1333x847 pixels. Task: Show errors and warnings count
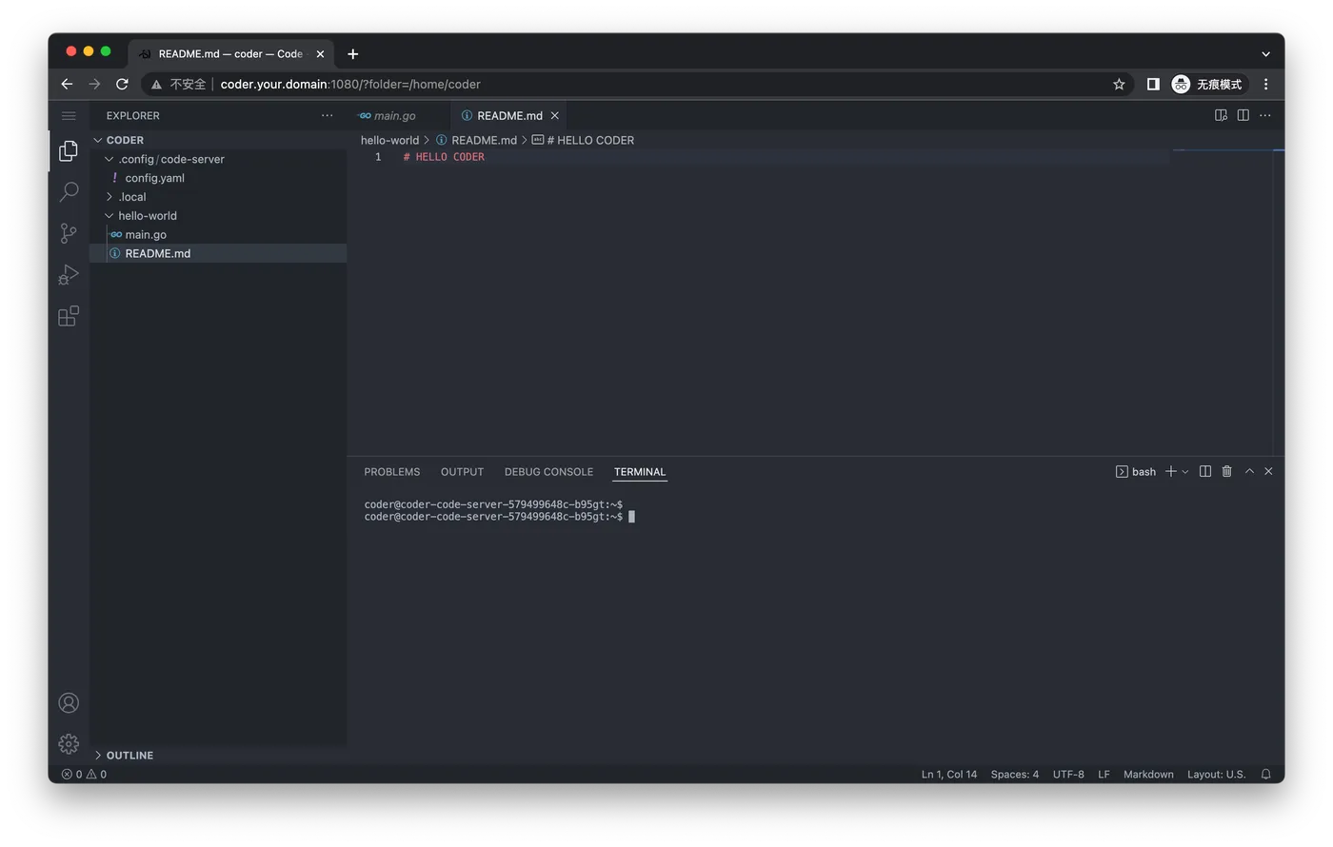pos(84,774)
